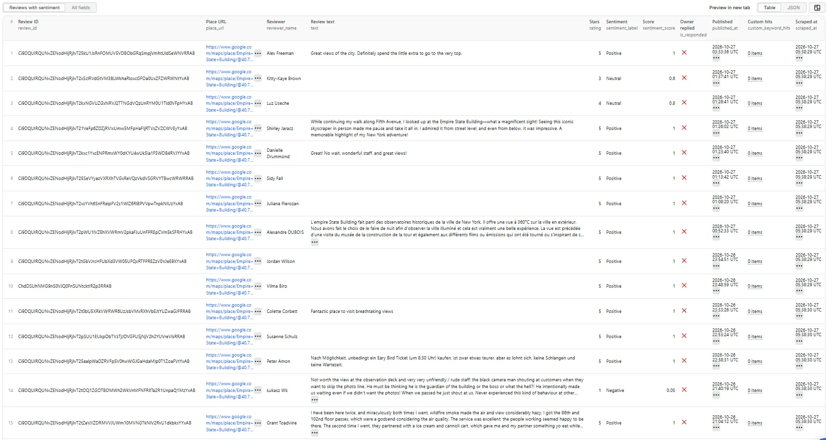The width and height of the screenshot is (826, 440).
Task: Expand truncated review text for Alexandre DUBOIS
Action: pos(315,242)
